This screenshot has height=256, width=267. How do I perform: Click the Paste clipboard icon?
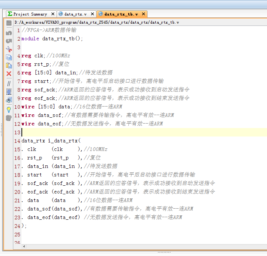[9, 65]
